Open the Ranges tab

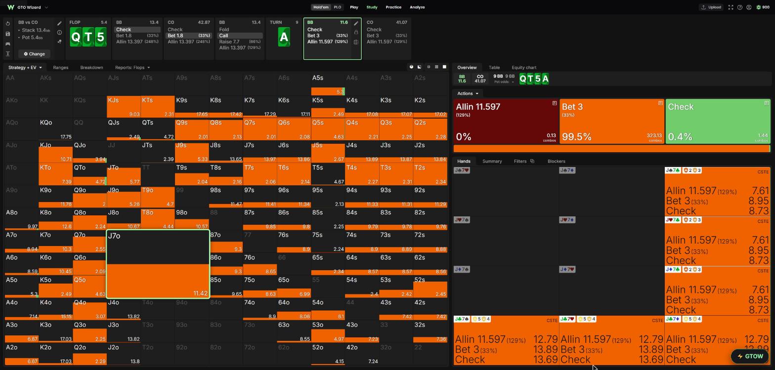click(x=60, y=68)
